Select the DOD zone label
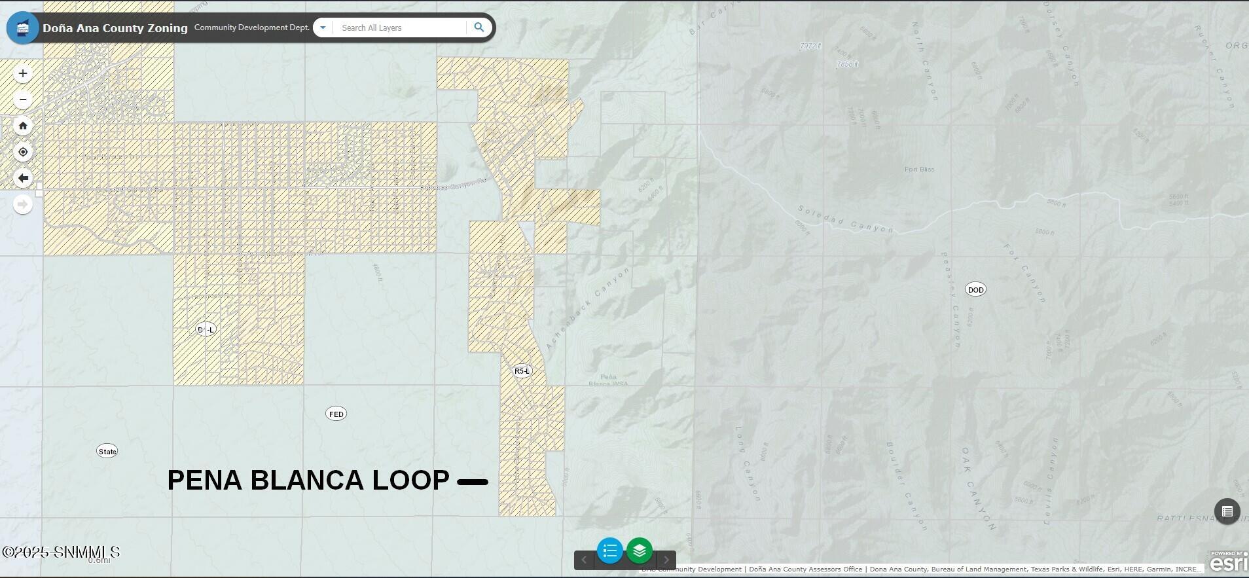Screen dimensions: 1249x578 coord(975,289)
